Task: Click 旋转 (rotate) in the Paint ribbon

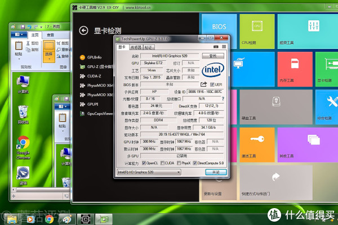Action: (63, 56)
